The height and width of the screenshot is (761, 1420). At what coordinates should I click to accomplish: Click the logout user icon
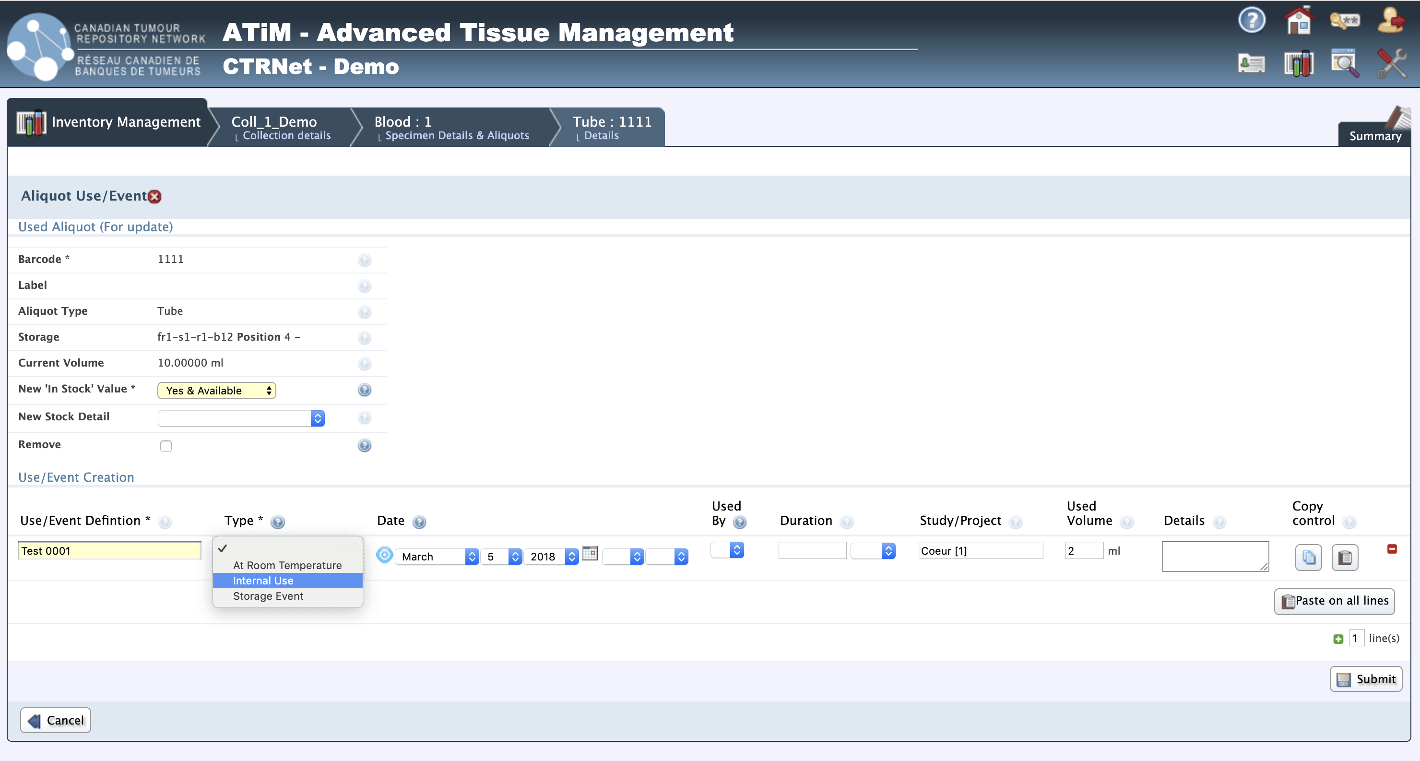pyautogui.click(x=1390, y=21)
